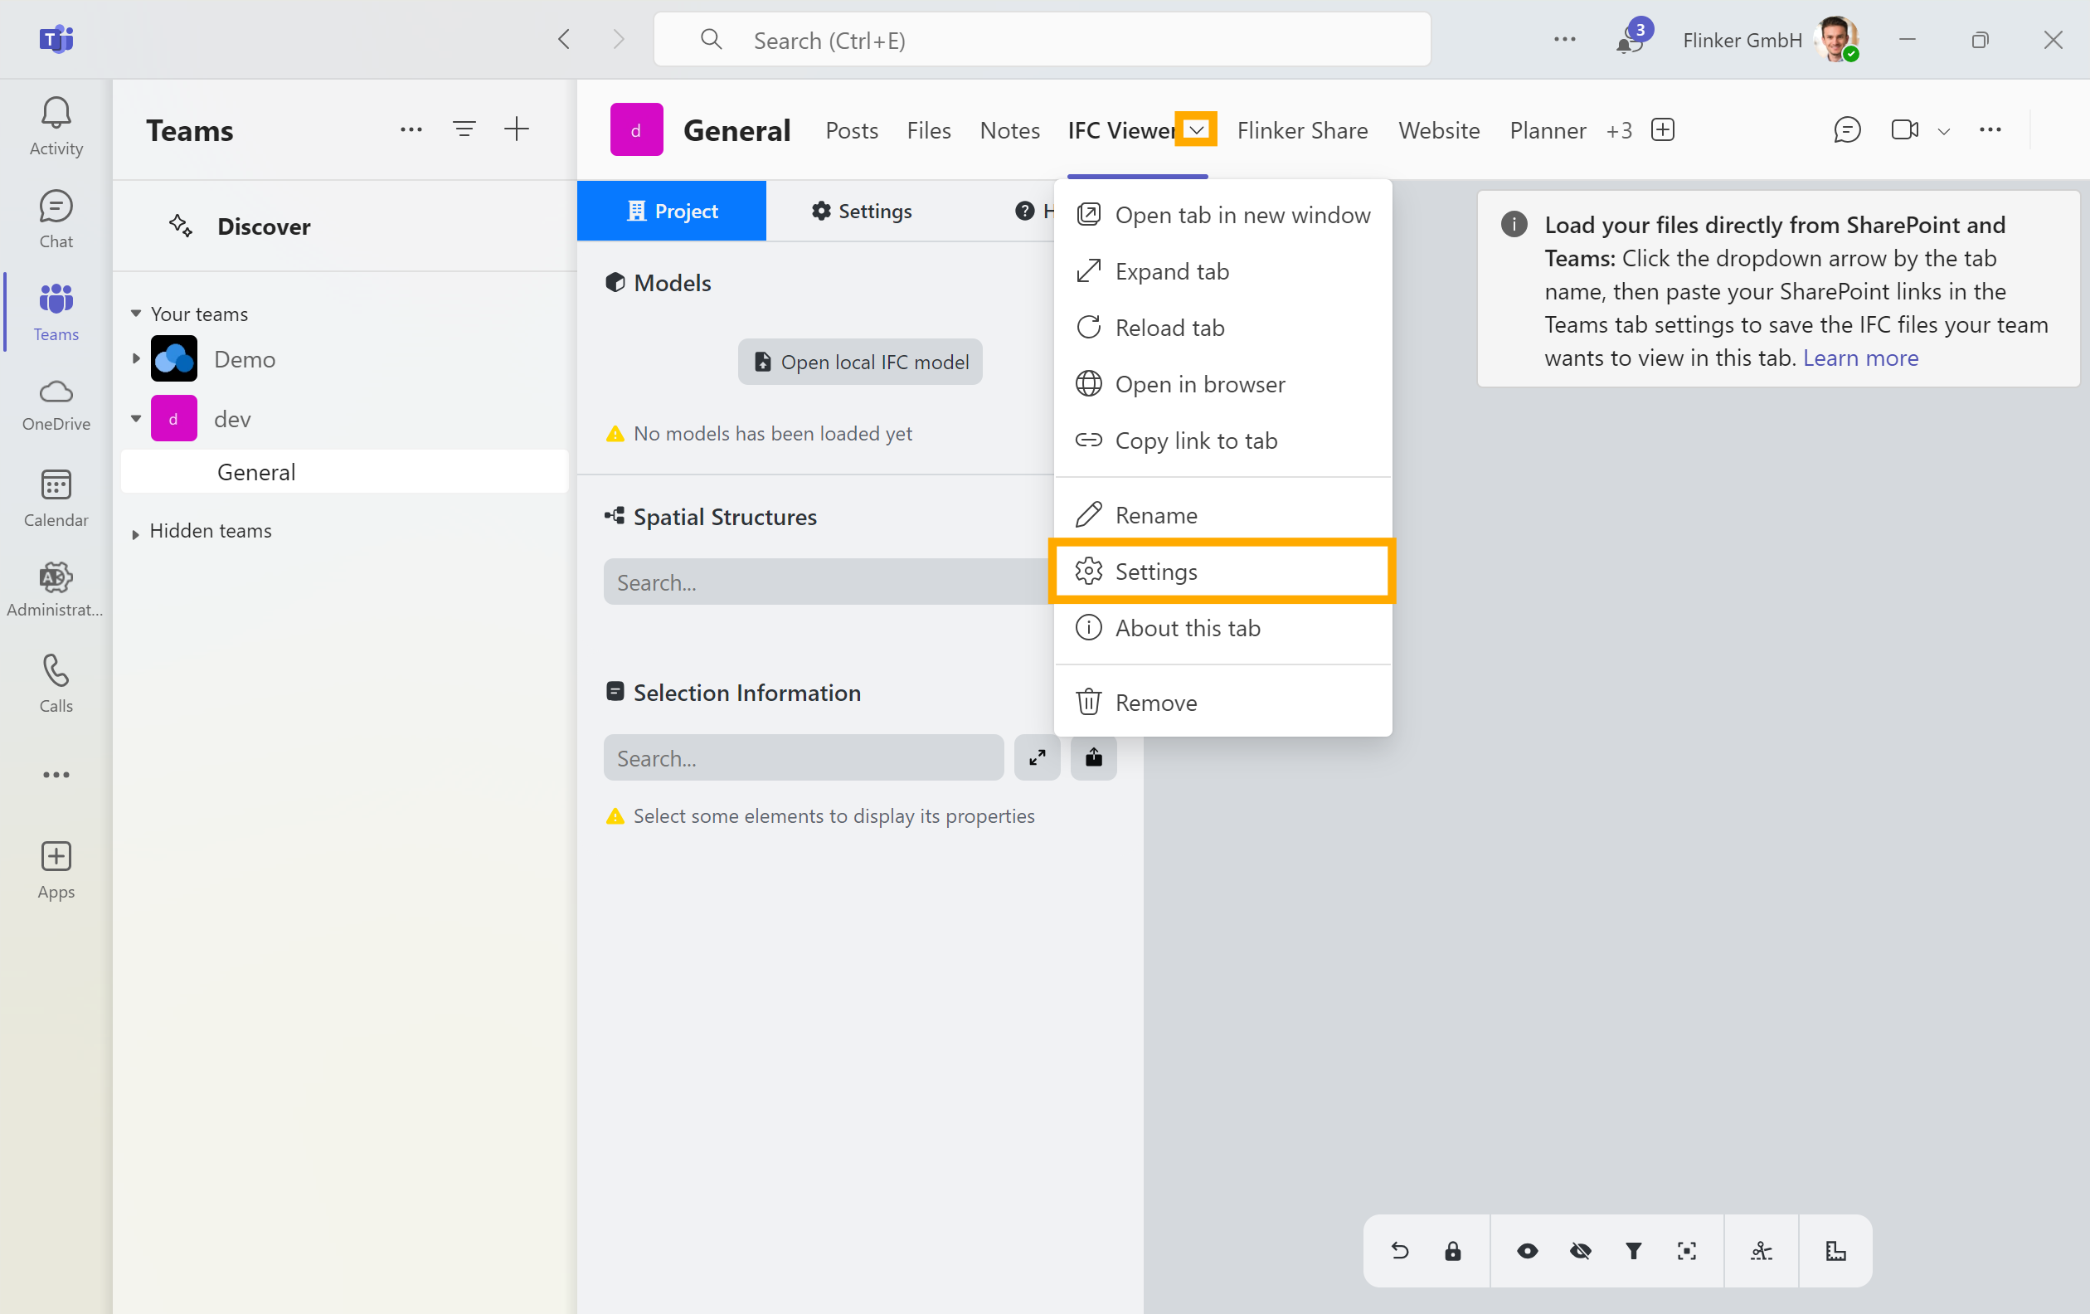Choose Expand tab from menu
Viewport: 2090px width, 1314px height.
(1223, 270)
